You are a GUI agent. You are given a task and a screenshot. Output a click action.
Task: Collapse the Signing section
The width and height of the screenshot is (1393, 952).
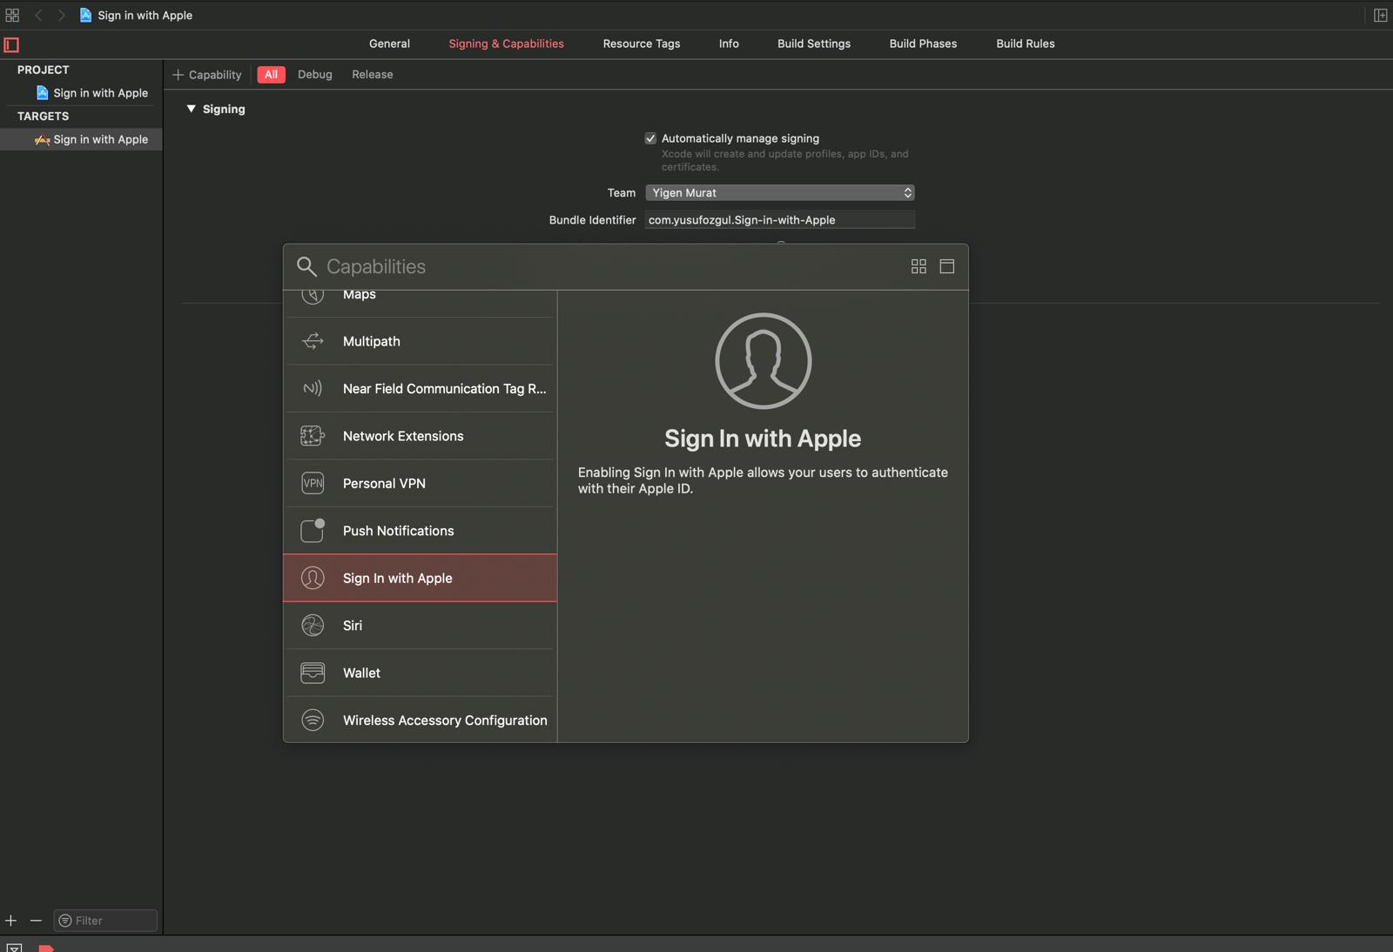click(x=192, y=109)
